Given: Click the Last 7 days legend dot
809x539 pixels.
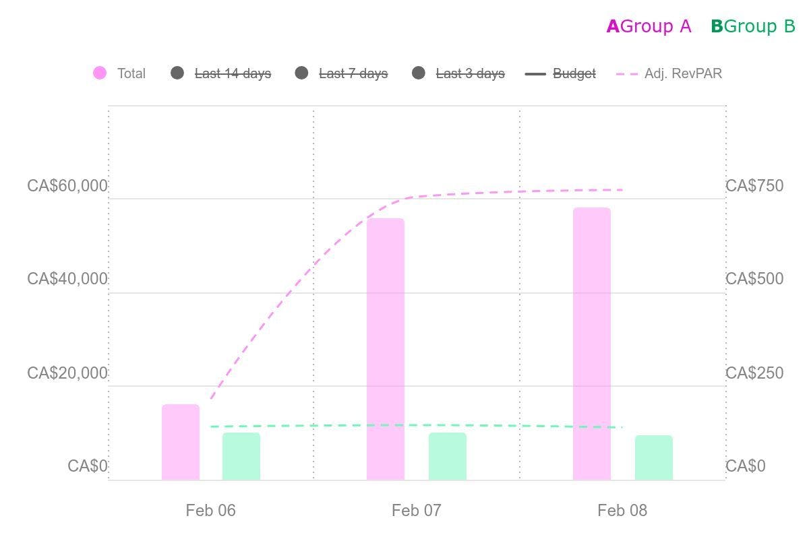Looking at the screenshot, I should 301,73.
